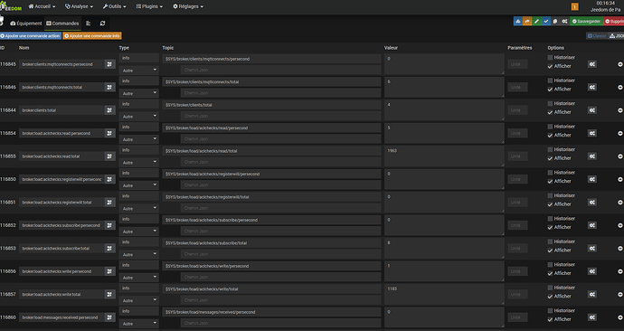This screenshot has height=331, width=624.
Task: Uncheck Afficher for command 116844
Action: pos(550,112)
